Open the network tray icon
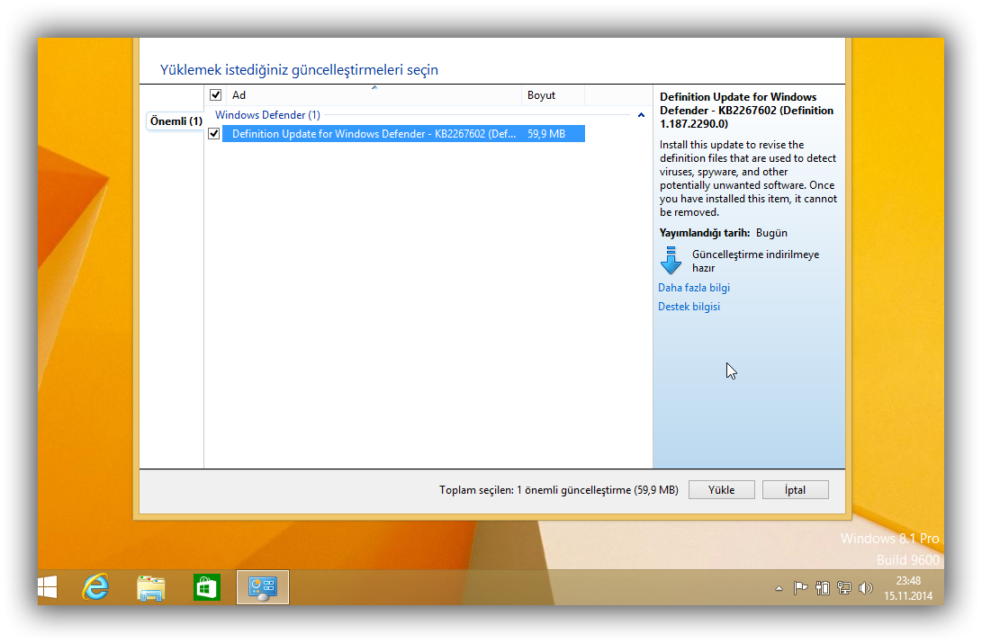The width and height of the screenshot is (982, 643). point(844,588)
